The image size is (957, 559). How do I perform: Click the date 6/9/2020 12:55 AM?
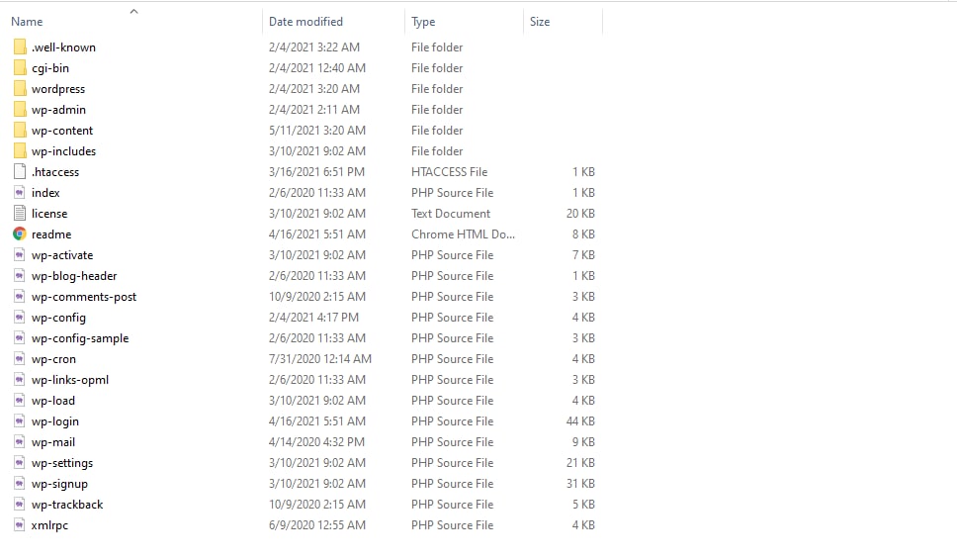tap(316, 525)
